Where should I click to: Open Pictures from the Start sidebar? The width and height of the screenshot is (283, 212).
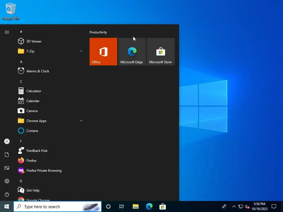pos(7,168)
